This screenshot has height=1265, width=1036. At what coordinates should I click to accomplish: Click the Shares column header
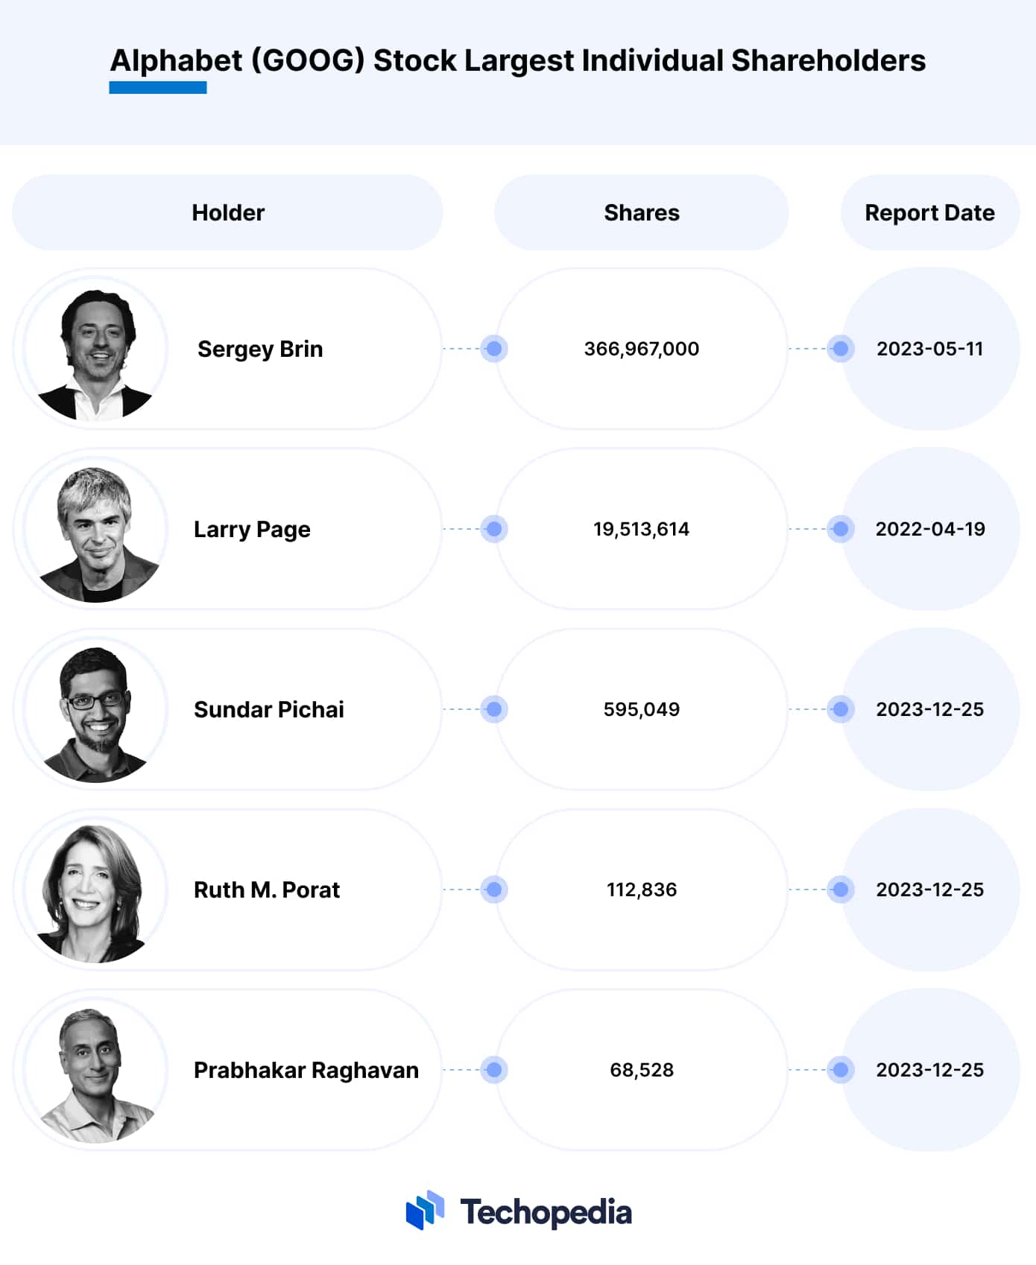[642, 212]
